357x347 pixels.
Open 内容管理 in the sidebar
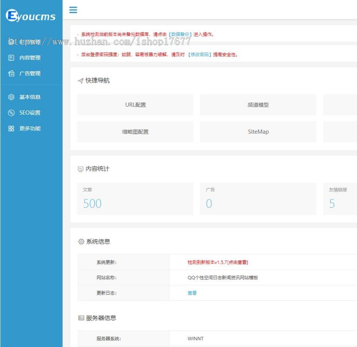(x=30, y=58)
